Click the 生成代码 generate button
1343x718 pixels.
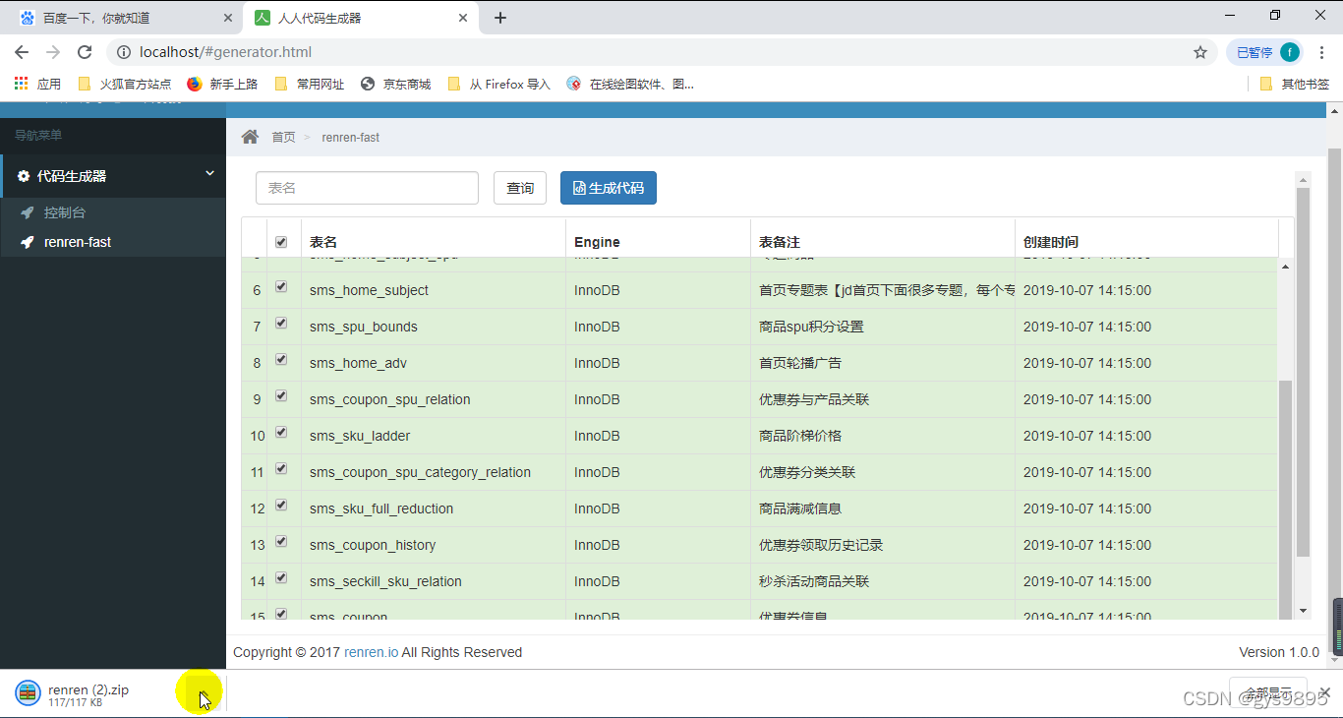pos(609,188)
